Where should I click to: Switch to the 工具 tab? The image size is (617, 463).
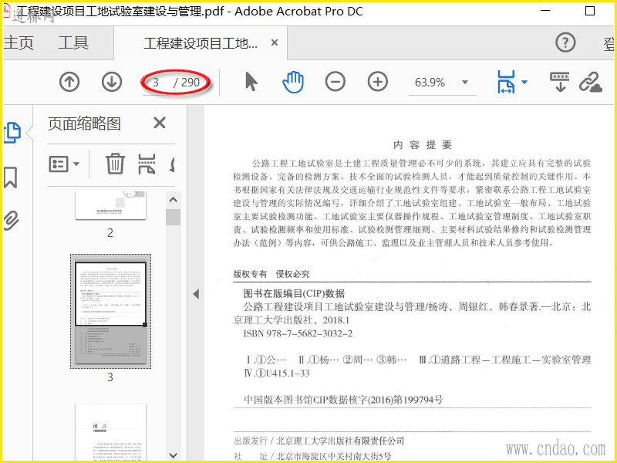pos(73,42)
